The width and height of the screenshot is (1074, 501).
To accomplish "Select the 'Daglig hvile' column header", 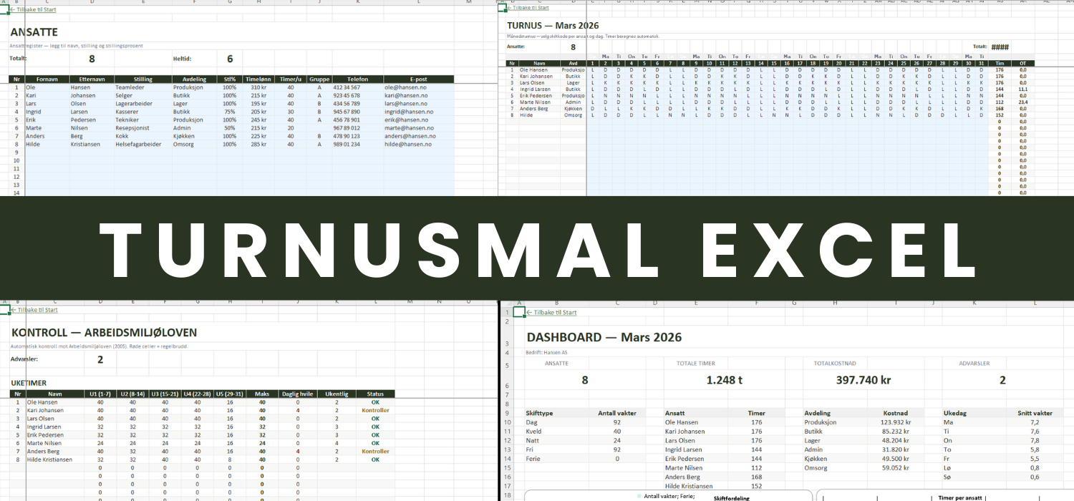I will click(x=297, y=394).
